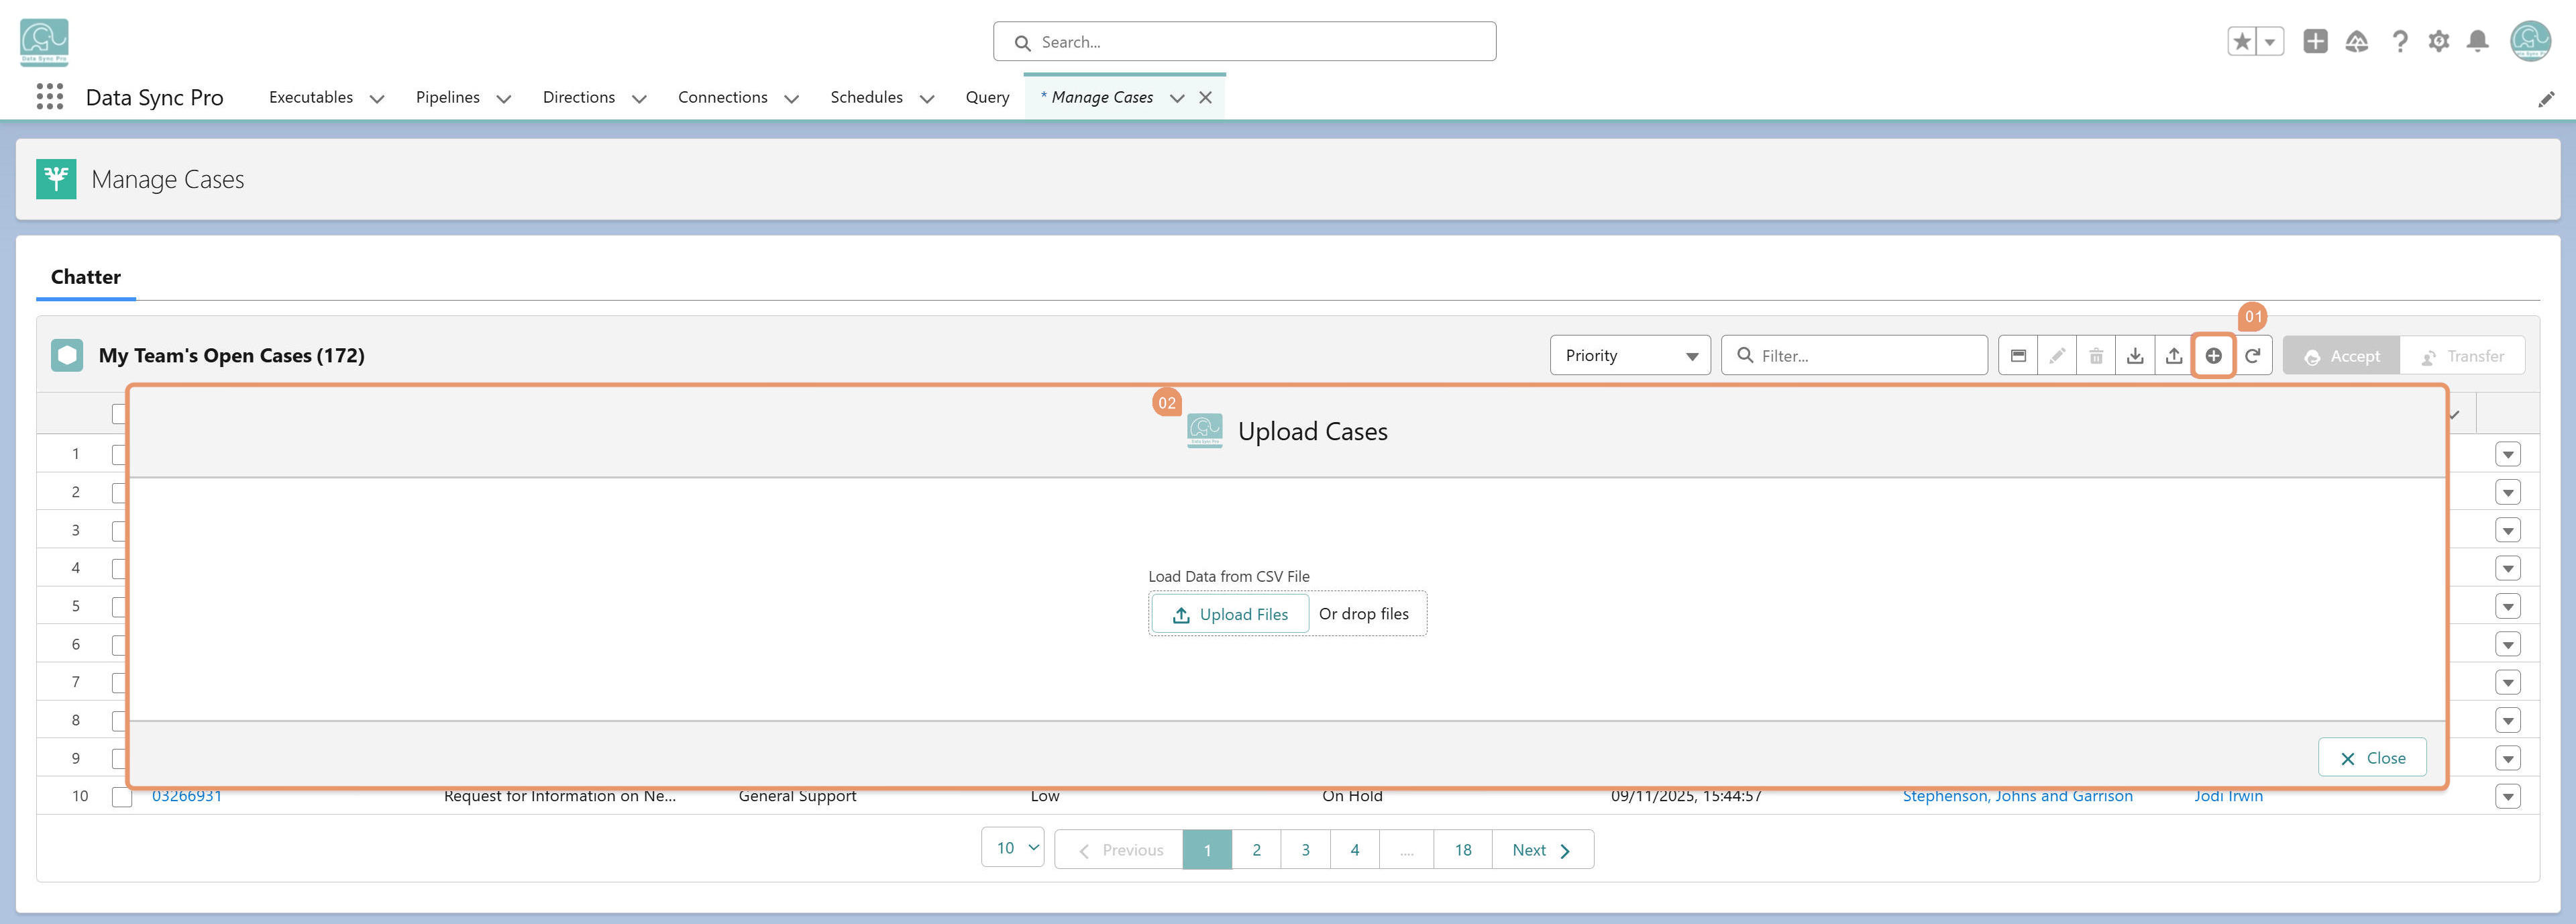Image resolution: width=2576 pixels, height=924 pixels.
Task: Click the refresh list icon
Action: [2252, 356]
